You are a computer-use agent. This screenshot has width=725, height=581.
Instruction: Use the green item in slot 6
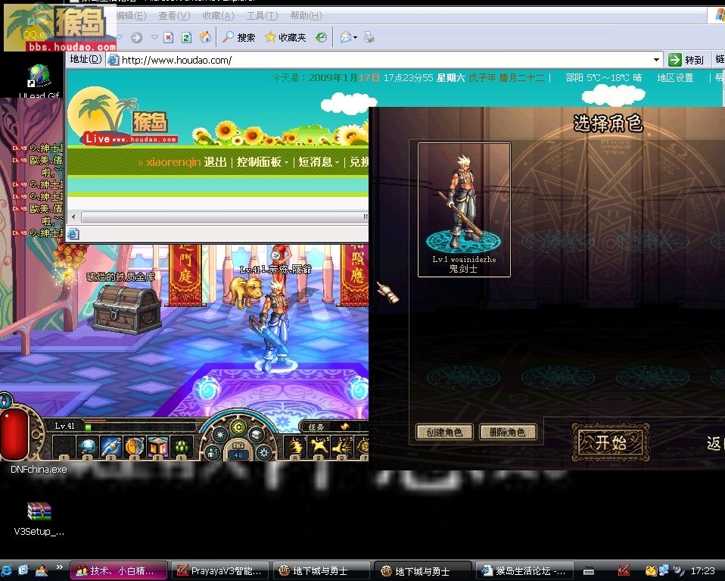pyautogui.click(x=182, y=447)
